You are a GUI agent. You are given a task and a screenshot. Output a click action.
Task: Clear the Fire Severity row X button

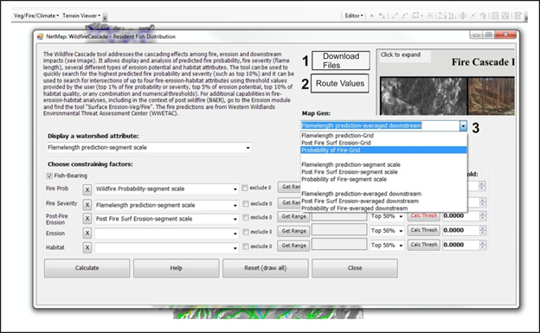tap(87, 205)
